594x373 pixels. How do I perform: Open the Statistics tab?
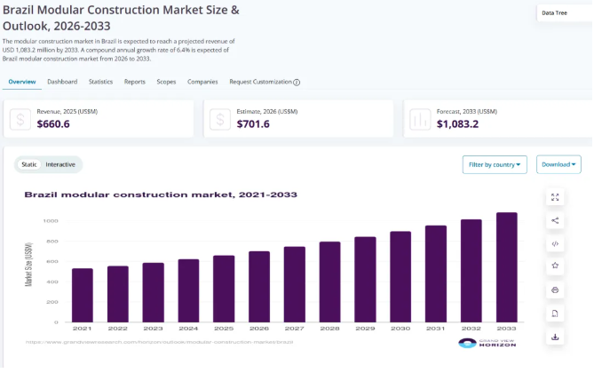point(100,82)
